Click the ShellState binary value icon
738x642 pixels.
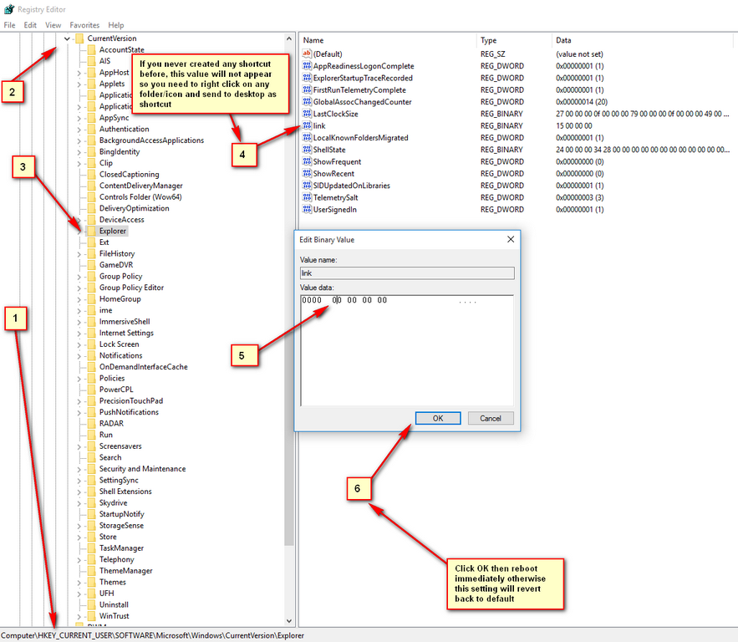[x=308, y=150]
